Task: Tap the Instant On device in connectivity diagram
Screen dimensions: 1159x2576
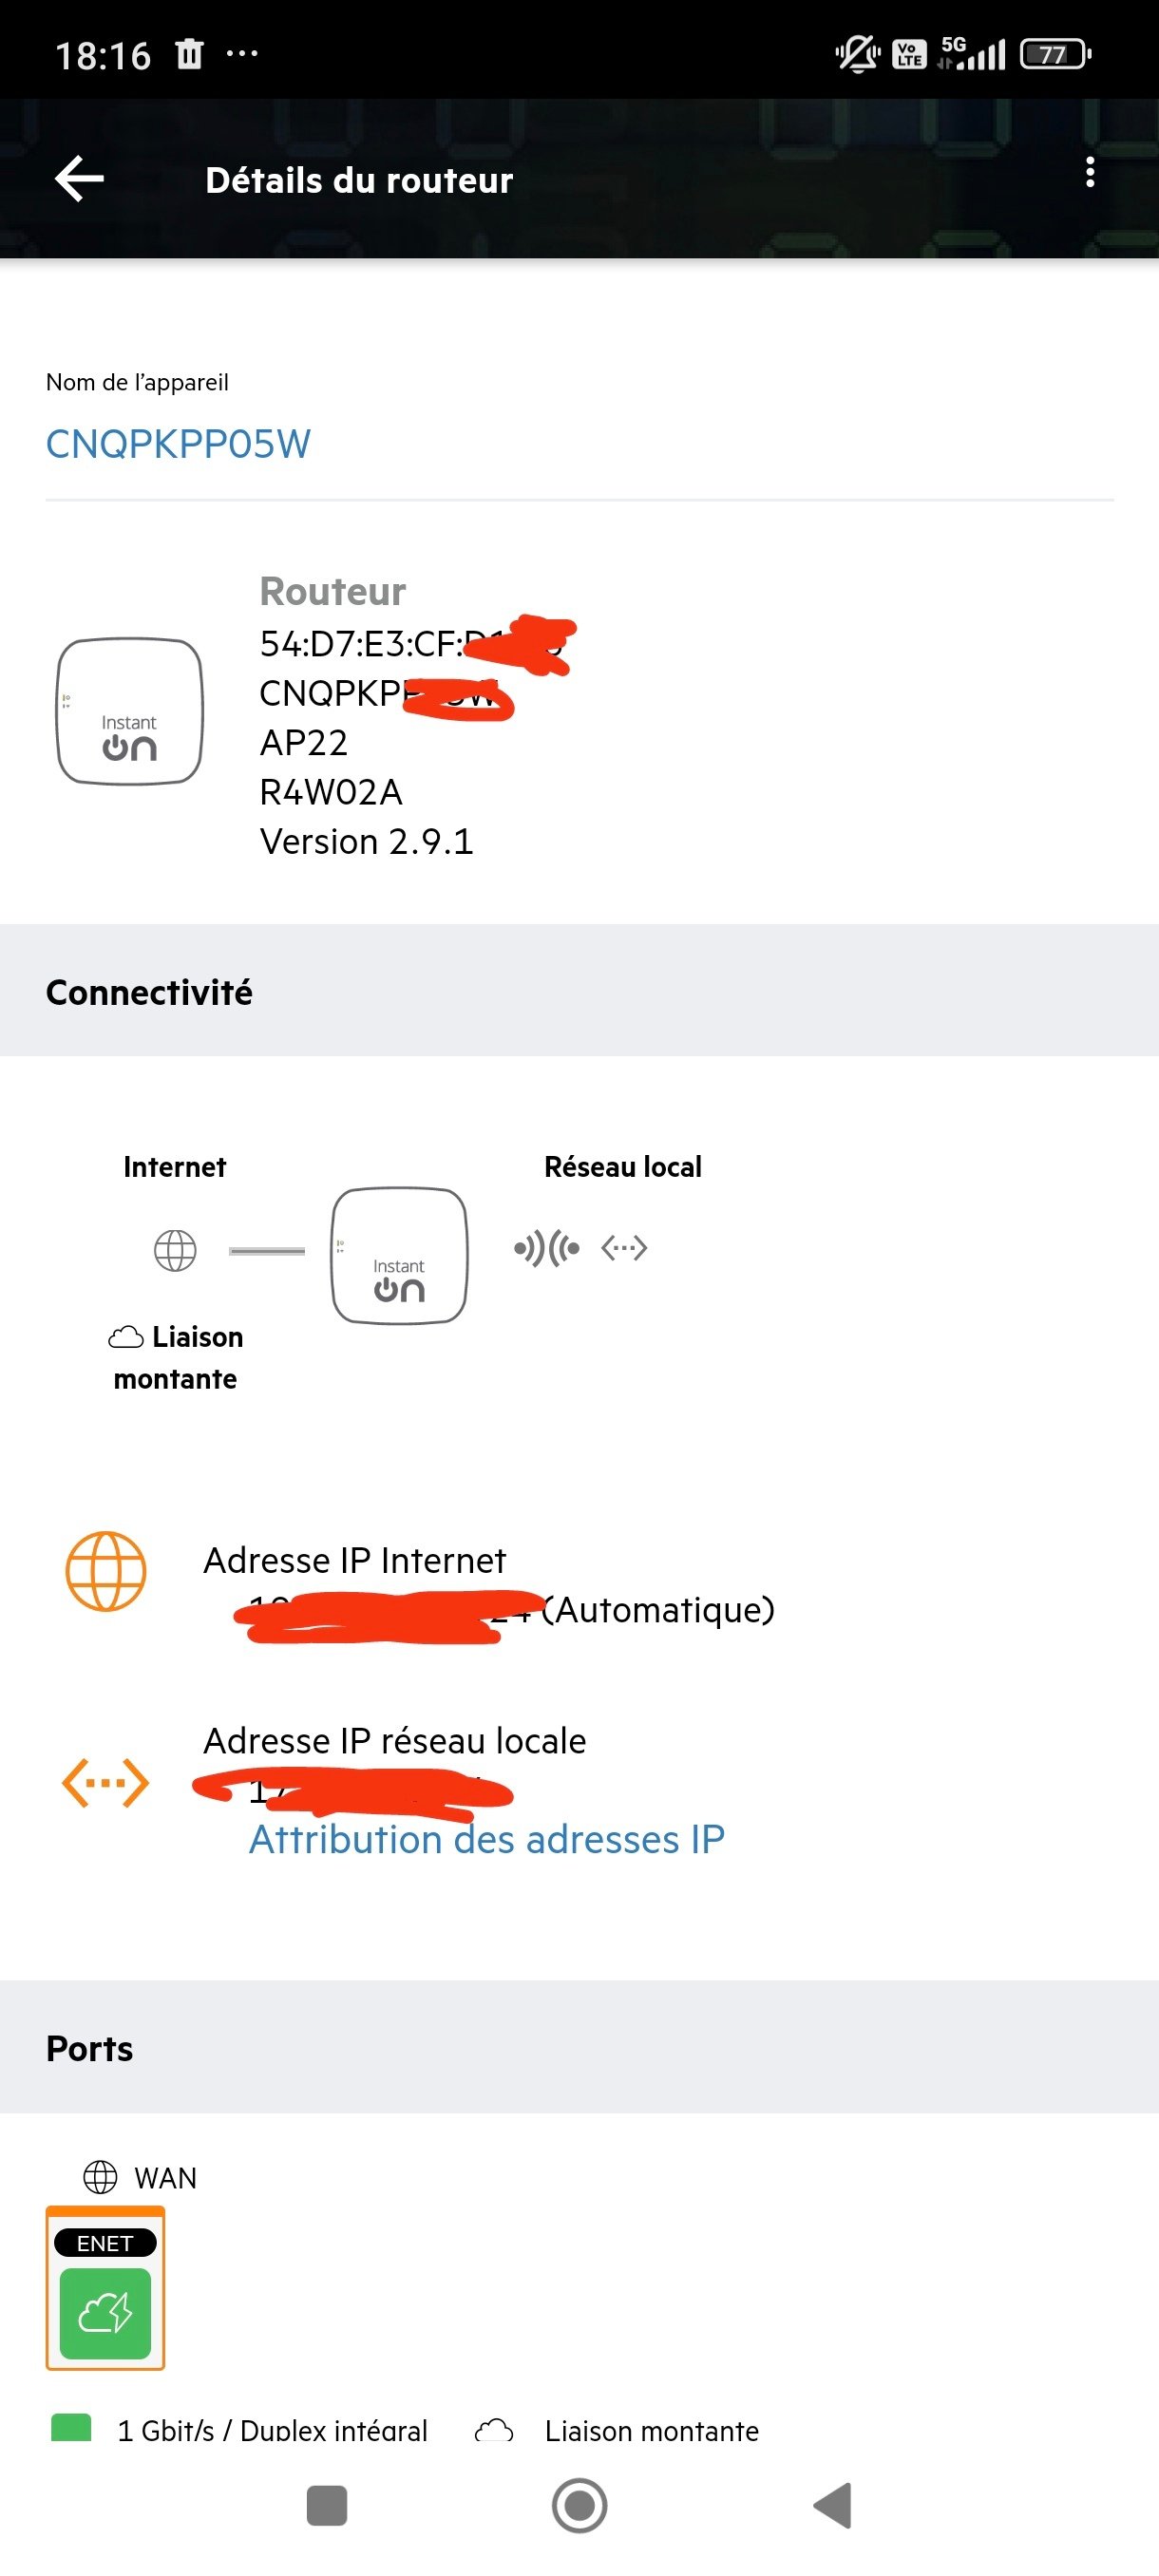Action: coord(399,1256)
